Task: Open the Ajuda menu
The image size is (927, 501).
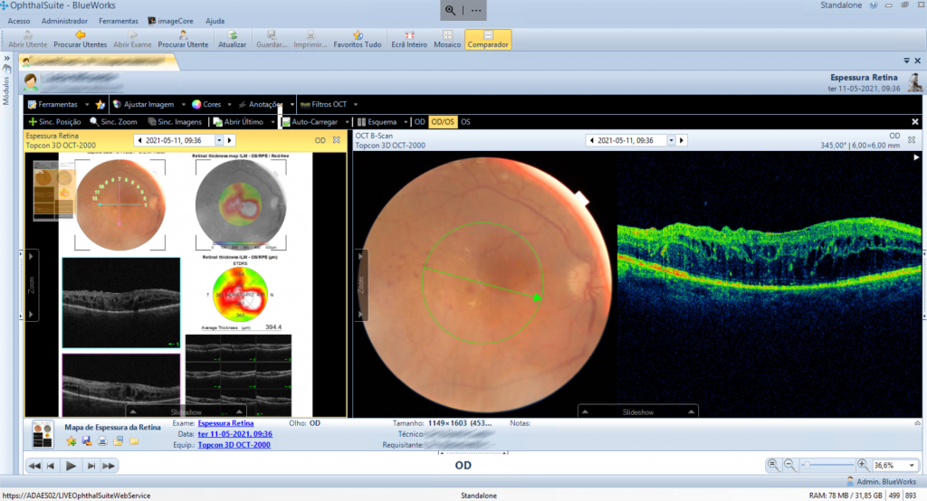Action: pyautogui.click(x=215, y=20)
